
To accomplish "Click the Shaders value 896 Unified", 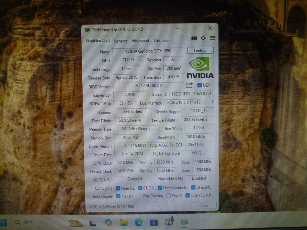I will [x=133, y=111].
